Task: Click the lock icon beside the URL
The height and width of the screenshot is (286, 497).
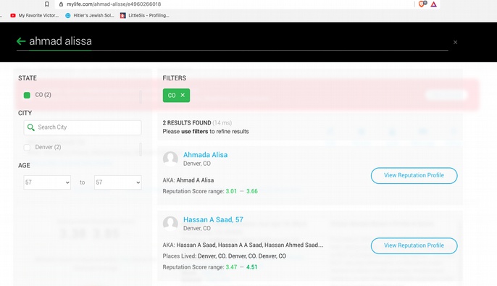Action: [x=61, y=4]
